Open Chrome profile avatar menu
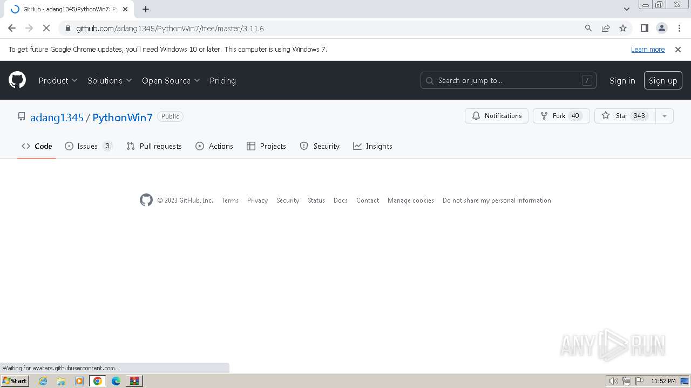The height and width of the screenshot is (388, 691). pos(661,28)
